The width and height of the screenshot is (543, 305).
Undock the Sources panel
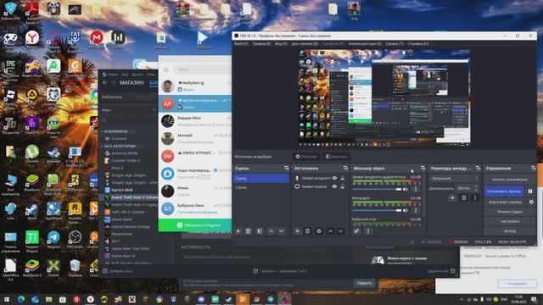pyautogui.click(x=345, y=168)
